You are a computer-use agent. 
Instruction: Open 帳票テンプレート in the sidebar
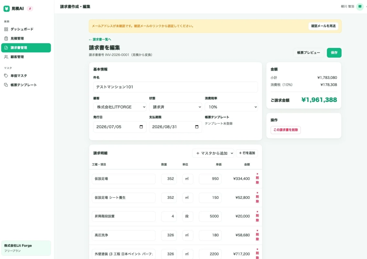coord(26,85)
